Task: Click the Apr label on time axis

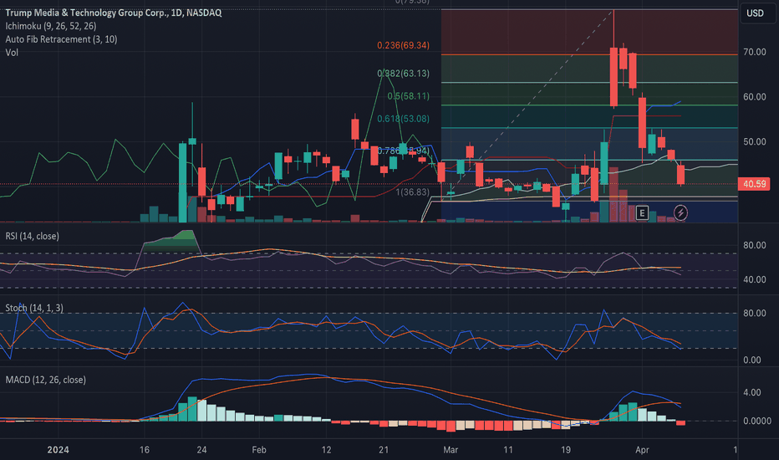Action: click(642, 450)
